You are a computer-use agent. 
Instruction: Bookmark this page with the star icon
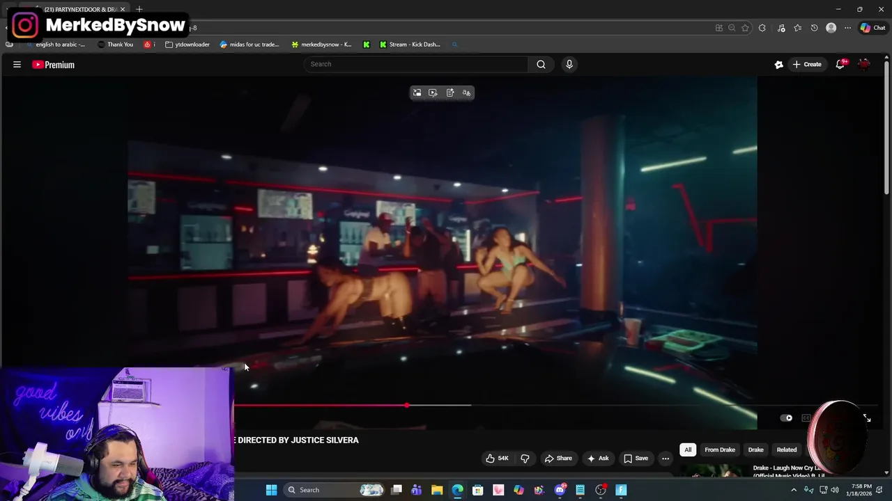coord(745,28)
